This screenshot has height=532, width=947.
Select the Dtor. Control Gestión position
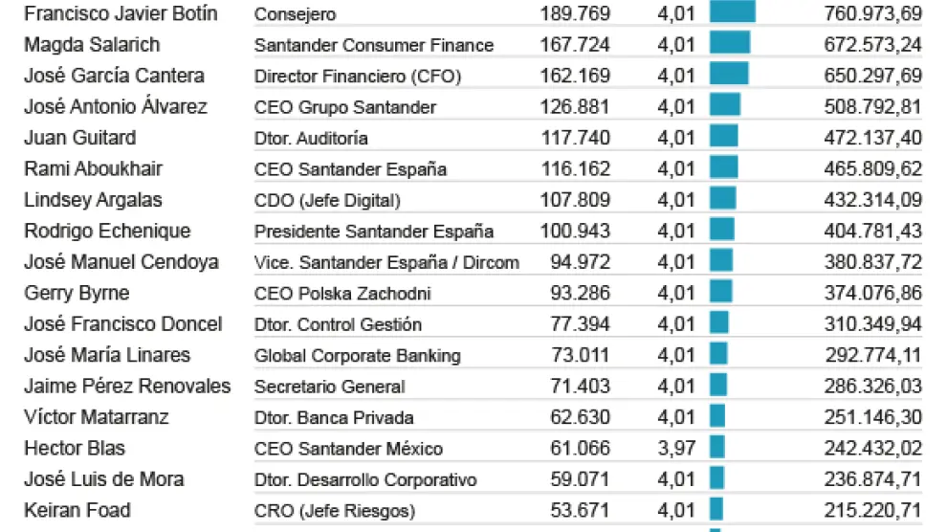click(338, 324)
